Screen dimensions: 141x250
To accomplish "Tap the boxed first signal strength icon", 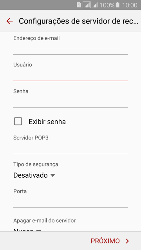I will click(x=87, y=5).
